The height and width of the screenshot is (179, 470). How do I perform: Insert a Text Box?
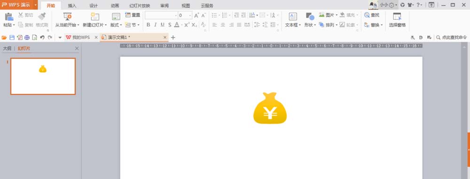point(293,16)
